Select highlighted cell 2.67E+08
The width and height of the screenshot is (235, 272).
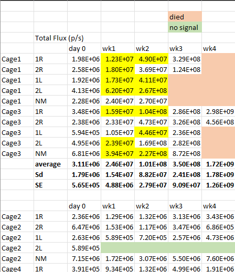point(151,90)
